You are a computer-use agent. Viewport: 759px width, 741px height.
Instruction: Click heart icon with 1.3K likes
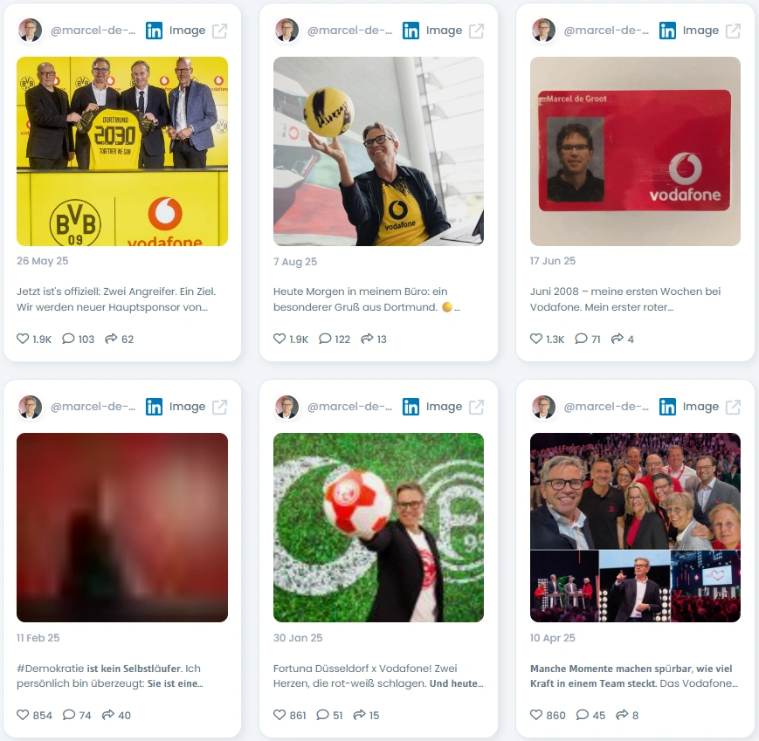click(x=536, y=339)
